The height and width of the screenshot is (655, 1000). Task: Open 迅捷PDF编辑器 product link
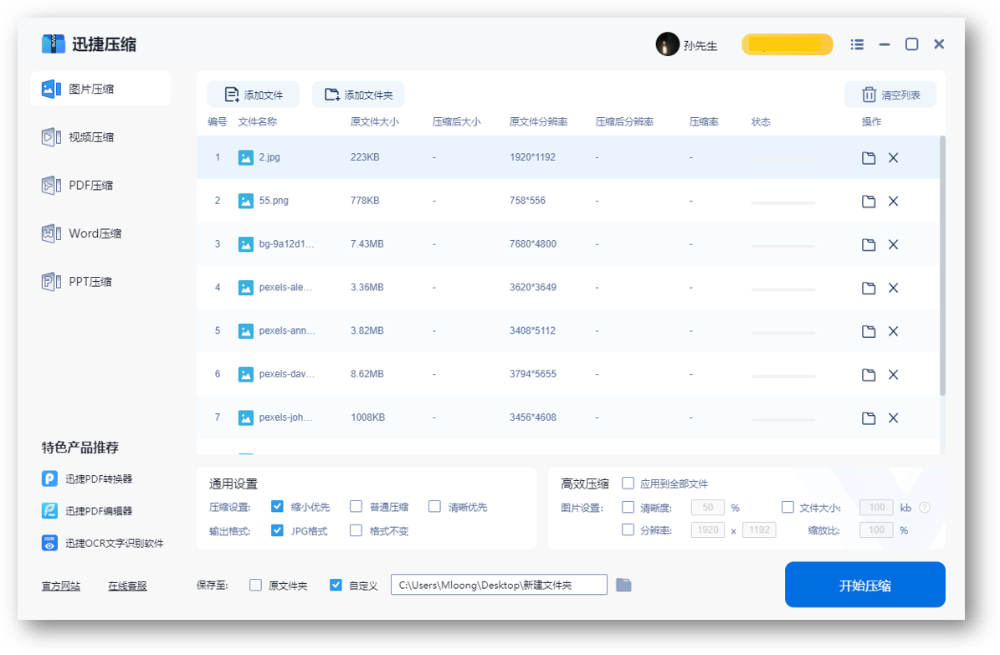click(x=87, y=510)
